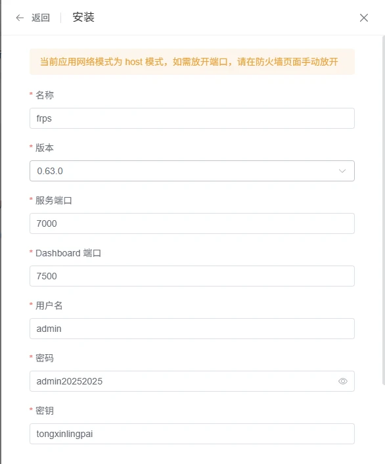Focus the 名称 field containing frps
385x464 pixels.
tap(192, 118)
